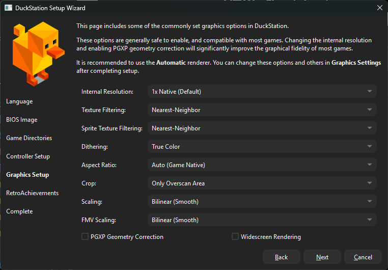Change the Dithering setting dropdown
The width and height of the screenshot is (388, 270).
click(x=262, y=147)
